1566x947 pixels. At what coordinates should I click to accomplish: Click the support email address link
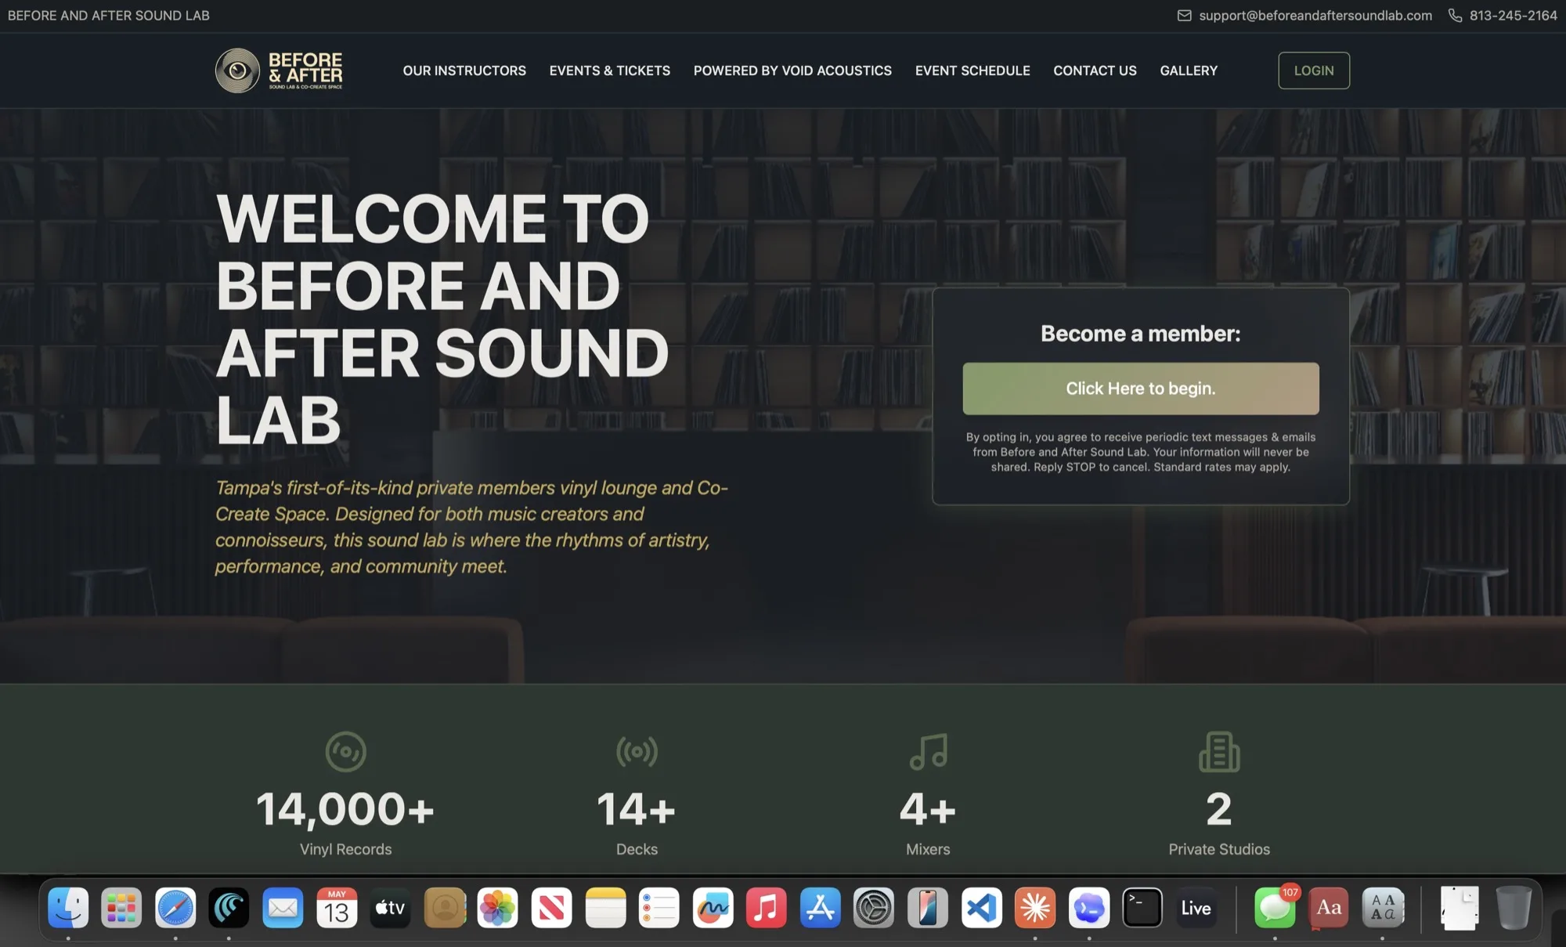1315,16
